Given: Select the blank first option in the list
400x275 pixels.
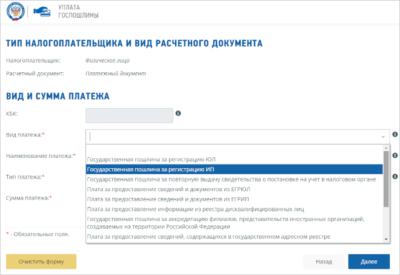Looking at the screenshot, I should click(234, 149).
